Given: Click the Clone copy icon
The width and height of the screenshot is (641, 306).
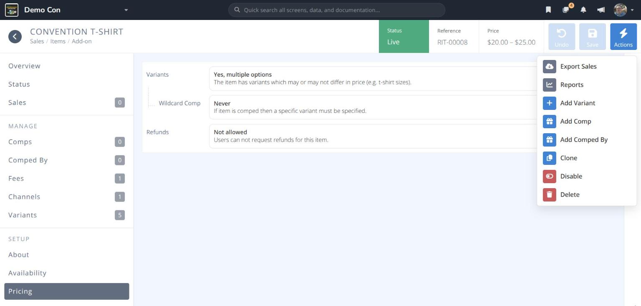Looking at the screenshot, I should (550, 158).
